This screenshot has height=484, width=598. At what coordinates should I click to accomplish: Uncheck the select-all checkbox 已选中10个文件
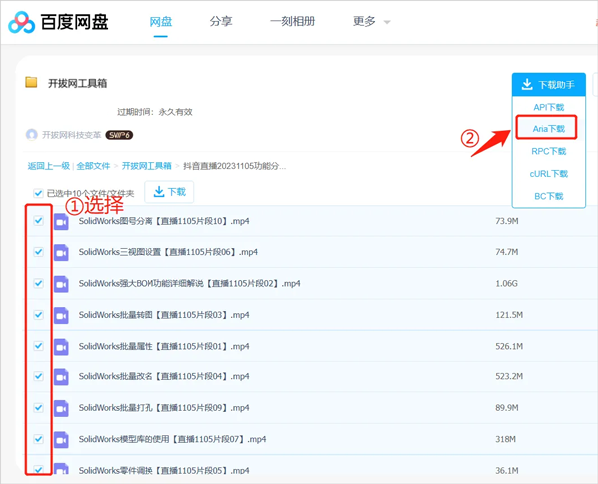pyautogui.click(x=38, y=193)
